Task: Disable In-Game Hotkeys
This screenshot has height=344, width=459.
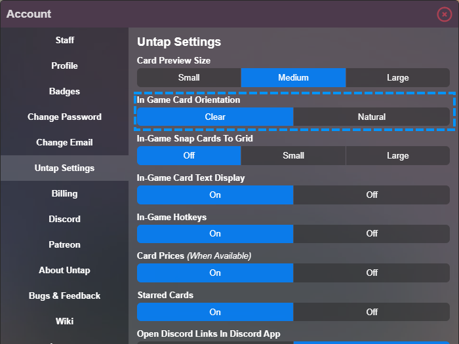Action: coord(372,234)
